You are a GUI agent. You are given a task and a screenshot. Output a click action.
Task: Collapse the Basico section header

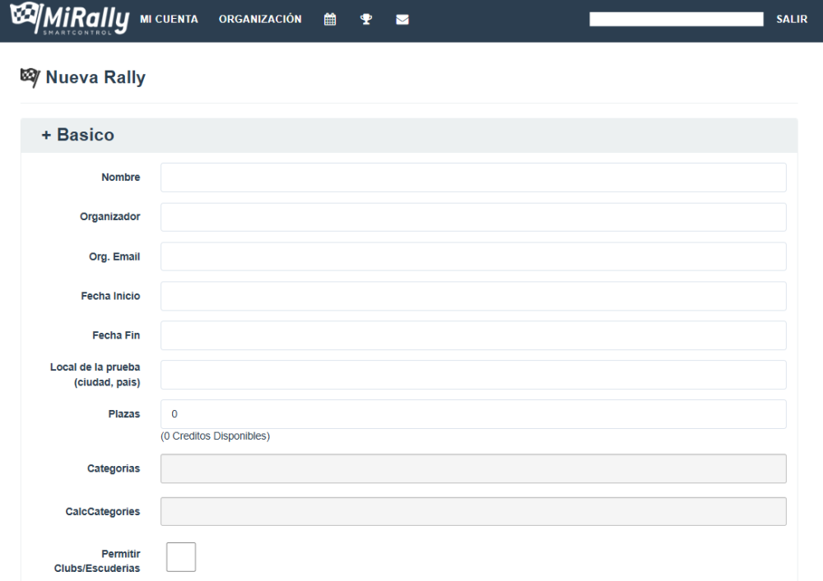coord(78,135)
